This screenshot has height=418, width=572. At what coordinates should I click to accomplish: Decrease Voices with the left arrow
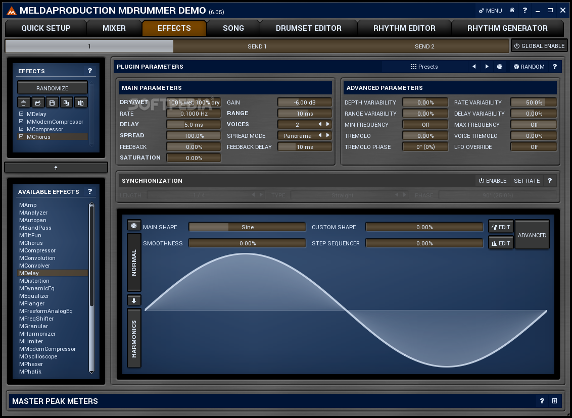[x=320, y=124]
